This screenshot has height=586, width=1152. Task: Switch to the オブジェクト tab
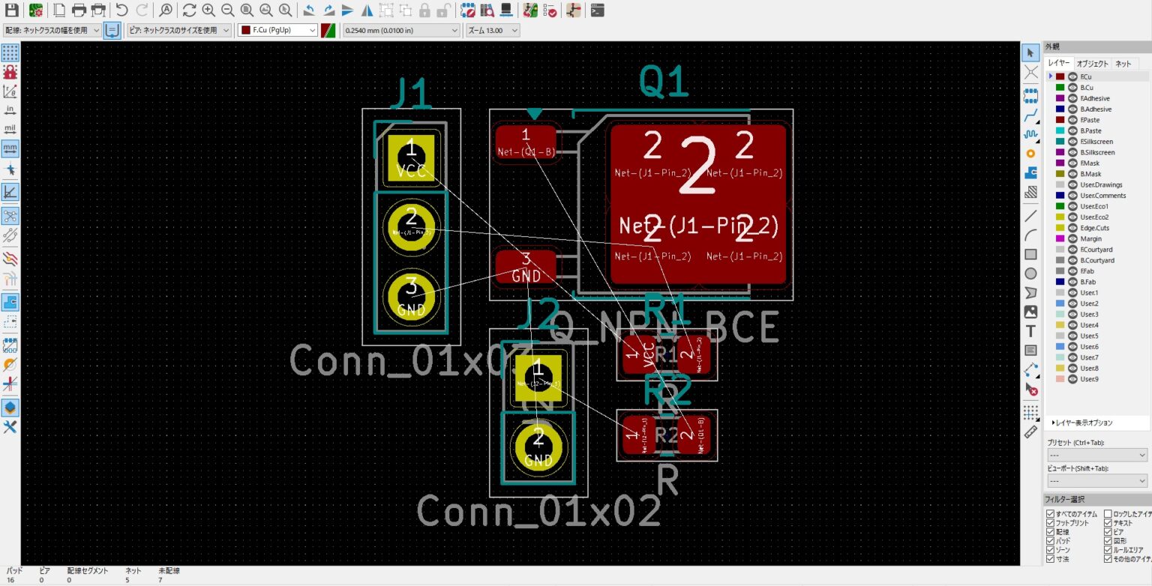(1092, 64)
